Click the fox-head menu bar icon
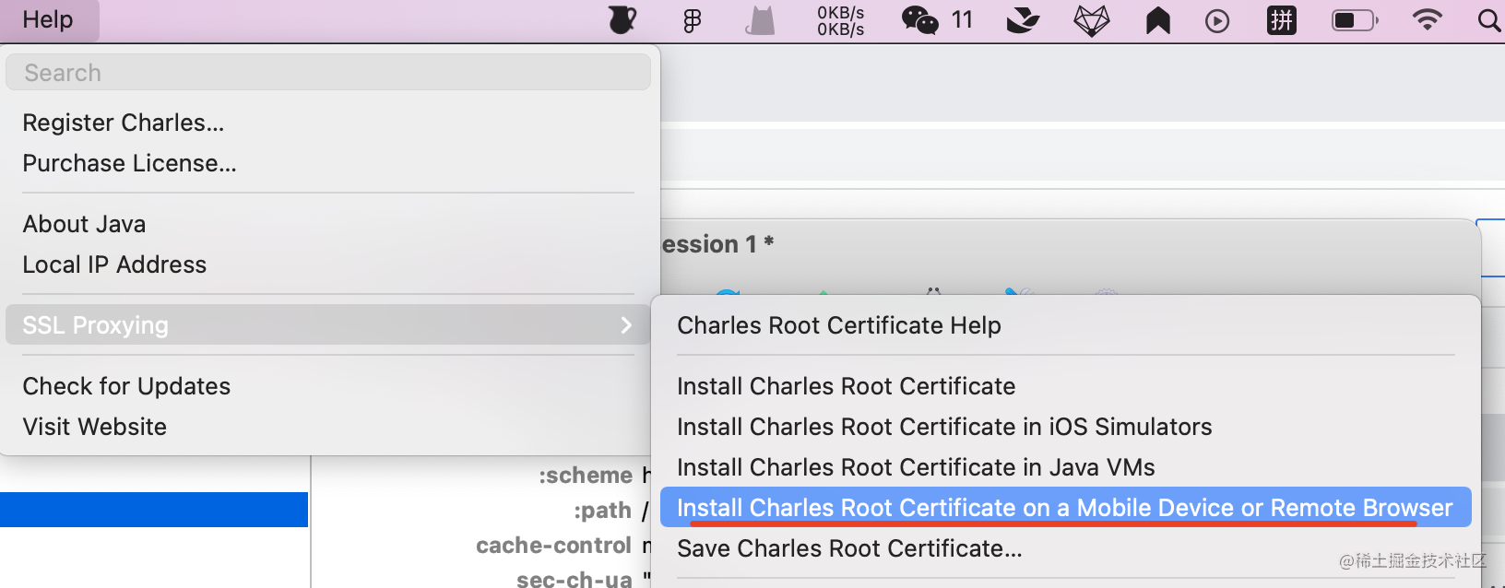The height and width of the screenshot is (588, 1505). point(1092,20)
